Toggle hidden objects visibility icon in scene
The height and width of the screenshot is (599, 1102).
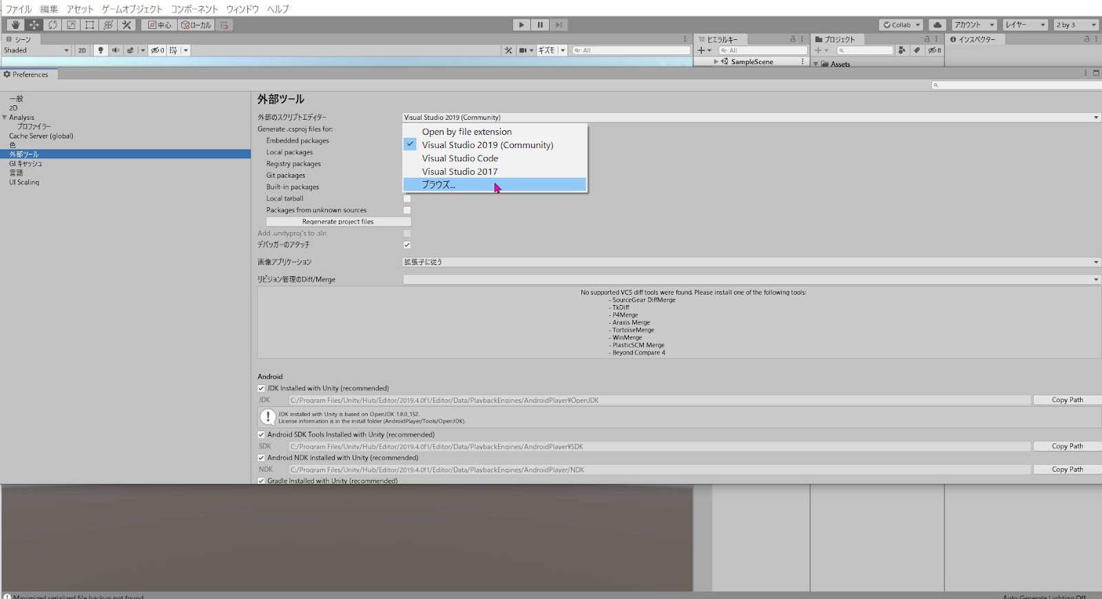(157, 50)
